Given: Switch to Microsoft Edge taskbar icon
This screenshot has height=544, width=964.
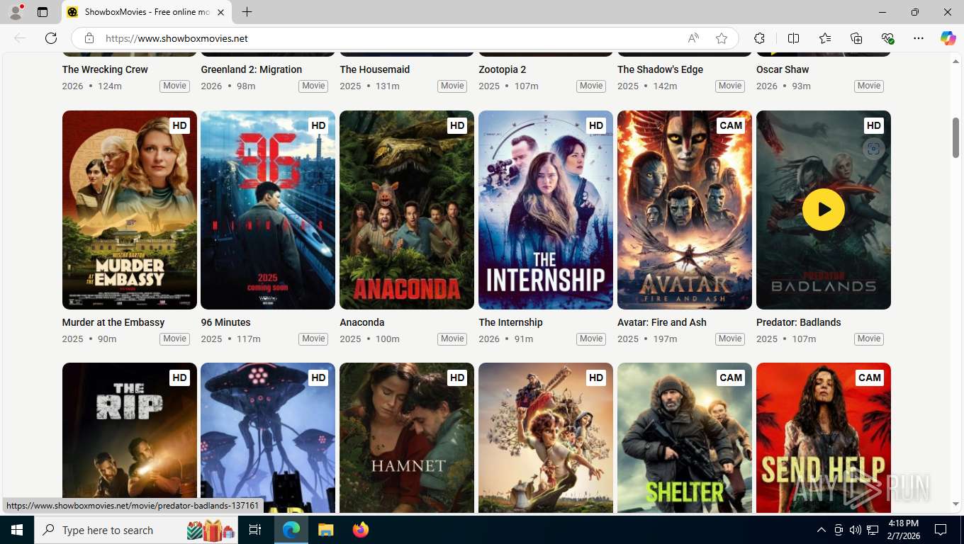Looking at the screenshot, I should [291, 530].
